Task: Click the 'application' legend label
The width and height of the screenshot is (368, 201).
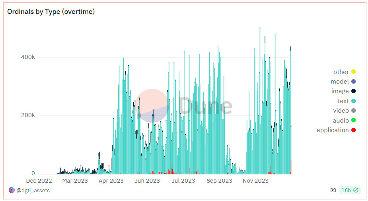Action: click(x=333, y=130)
